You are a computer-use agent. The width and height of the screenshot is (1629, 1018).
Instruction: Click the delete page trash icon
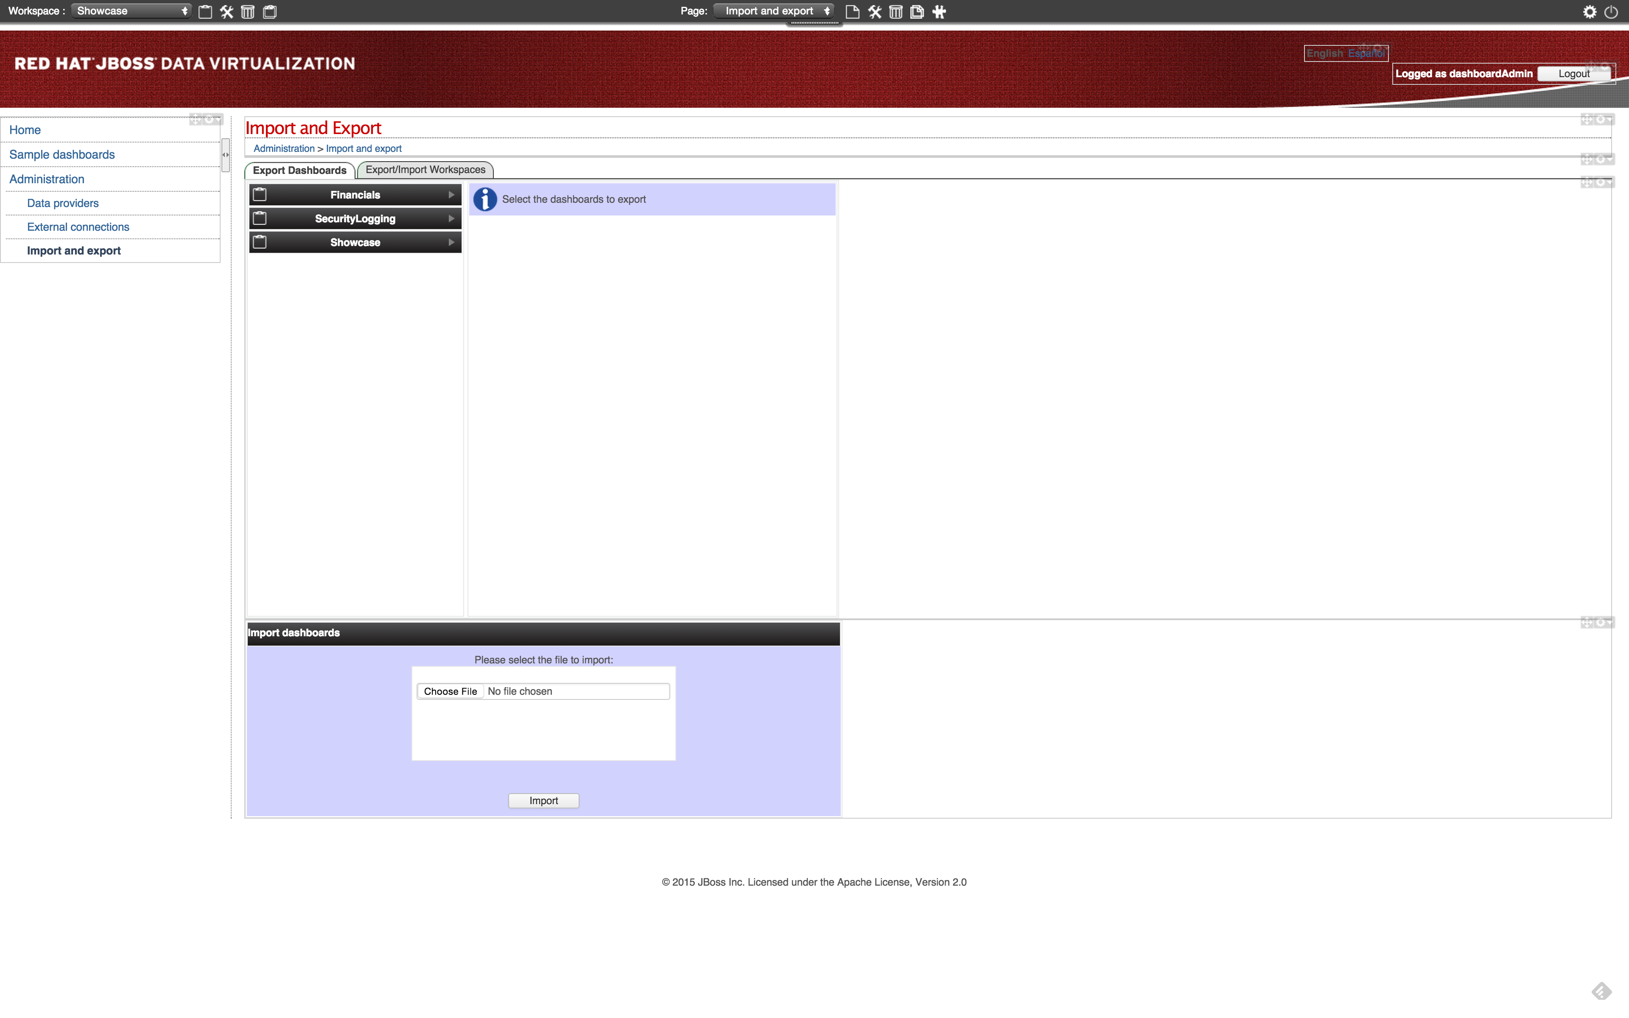pos(895,11)
